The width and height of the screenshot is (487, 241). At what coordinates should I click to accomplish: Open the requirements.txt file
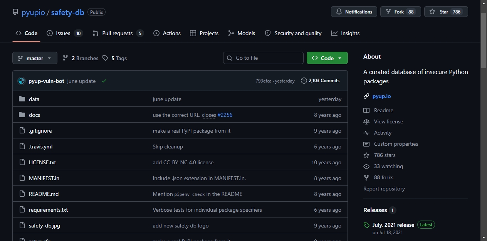point(48,210)
